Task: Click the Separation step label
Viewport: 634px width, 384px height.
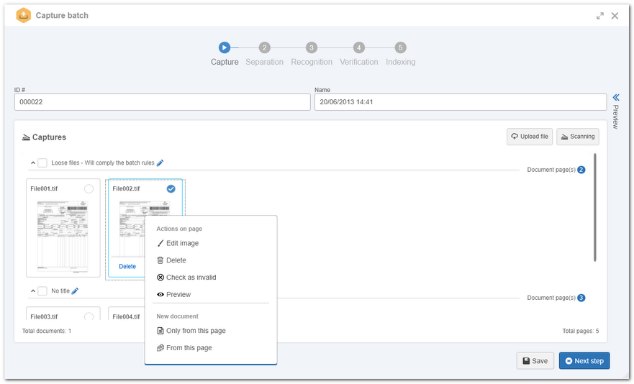Action: coord(264,62)
